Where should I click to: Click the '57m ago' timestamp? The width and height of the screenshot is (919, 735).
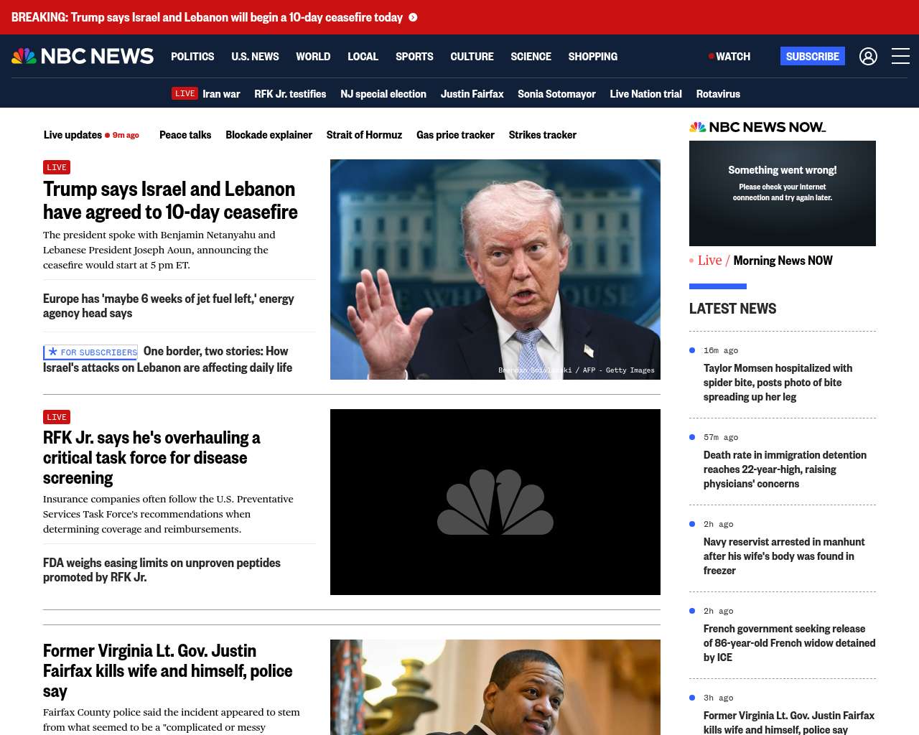721,437
